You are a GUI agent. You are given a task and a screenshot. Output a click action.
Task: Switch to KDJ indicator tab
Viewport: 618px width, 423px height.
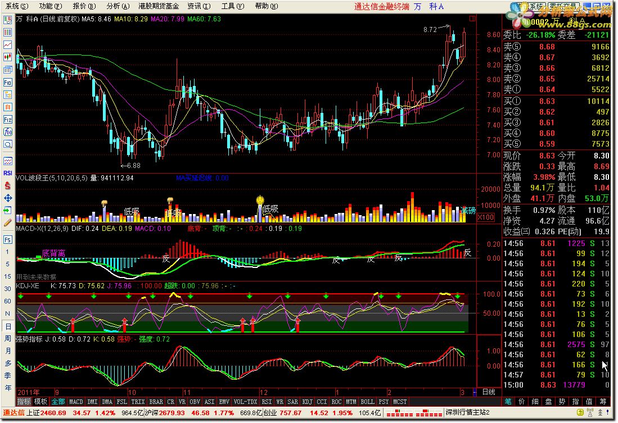tap(307, 402)
